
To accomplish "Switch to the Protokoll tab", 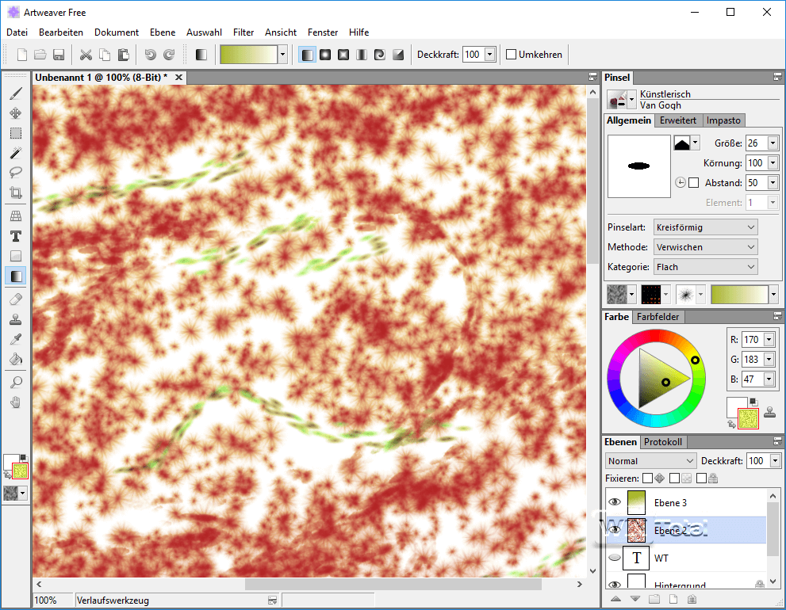I will (x=664, y=442).
